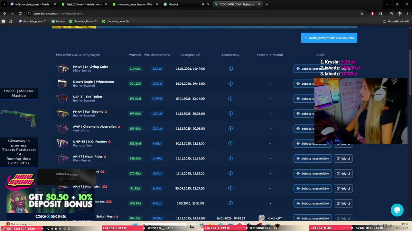View site information icon in address bar

(x=29, y=13)
